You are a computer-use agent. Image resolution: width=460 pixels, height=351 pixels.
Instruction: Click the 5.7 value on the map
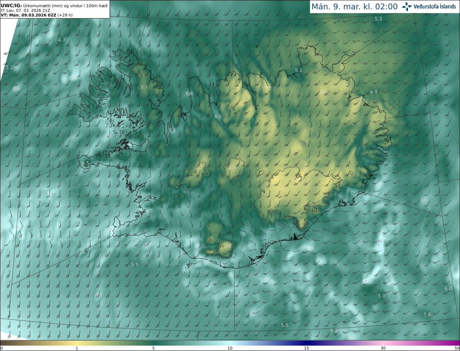click(86, 252)
